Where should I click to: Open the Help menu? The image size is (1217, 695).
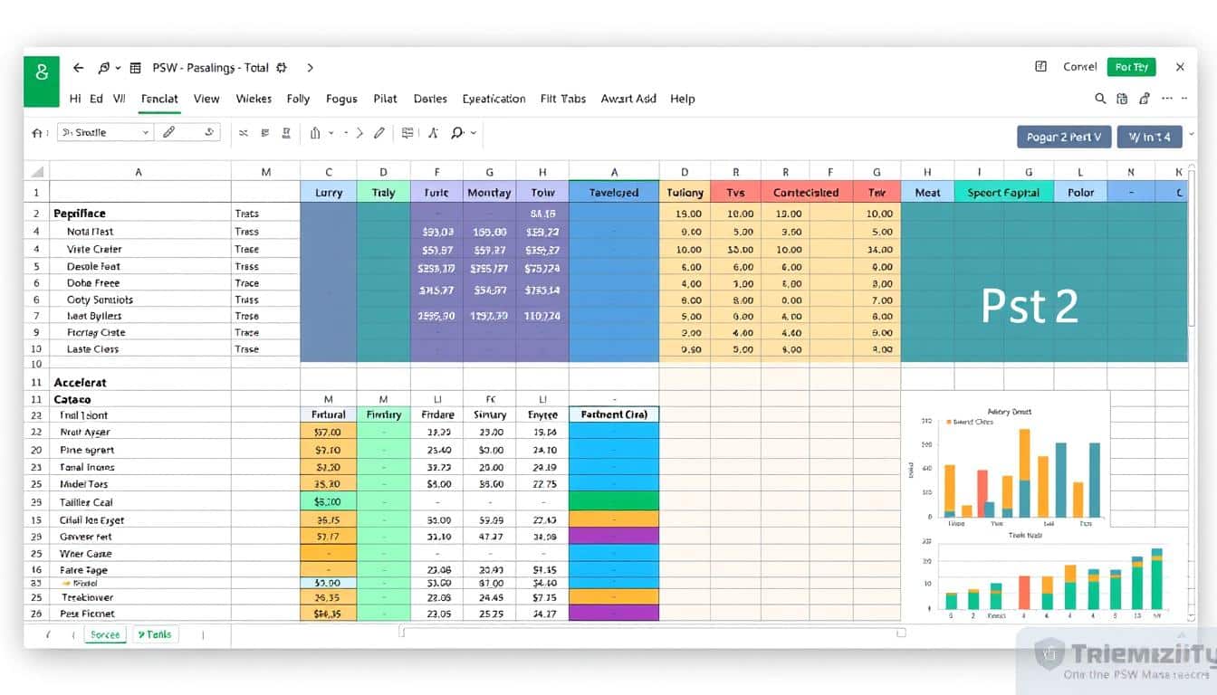point(682,99)
